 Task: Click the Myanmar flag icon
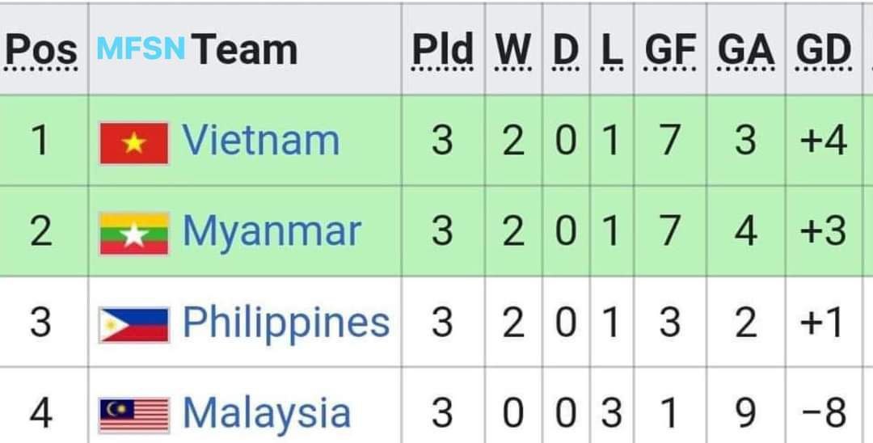(x=133, y=234)
